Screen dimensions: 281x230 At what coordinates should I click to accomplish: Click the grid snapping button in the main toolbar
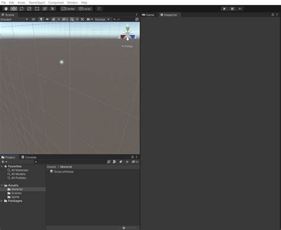tap(99, 9)
